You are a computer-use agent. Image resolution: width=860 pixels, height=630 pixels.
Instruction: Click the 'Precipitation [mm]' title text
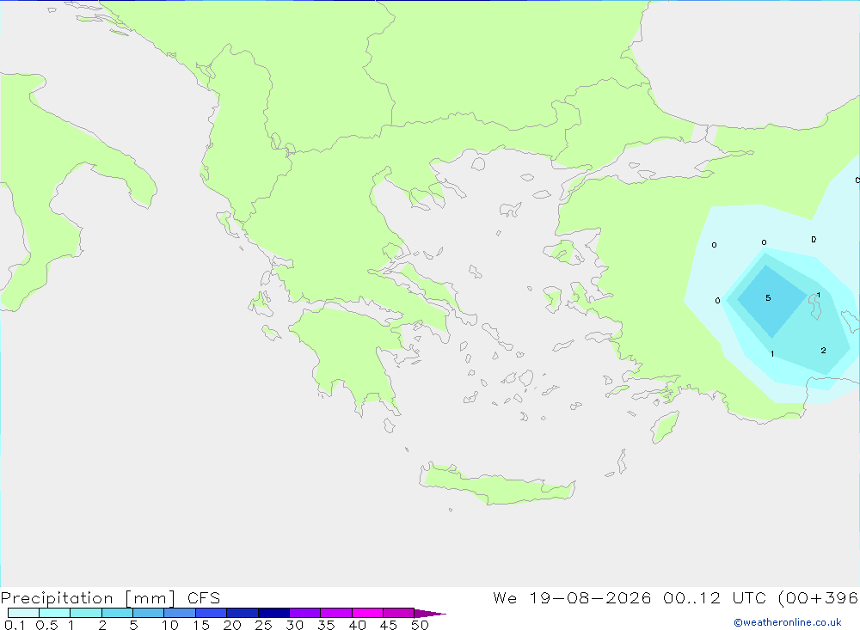[89, 598]
